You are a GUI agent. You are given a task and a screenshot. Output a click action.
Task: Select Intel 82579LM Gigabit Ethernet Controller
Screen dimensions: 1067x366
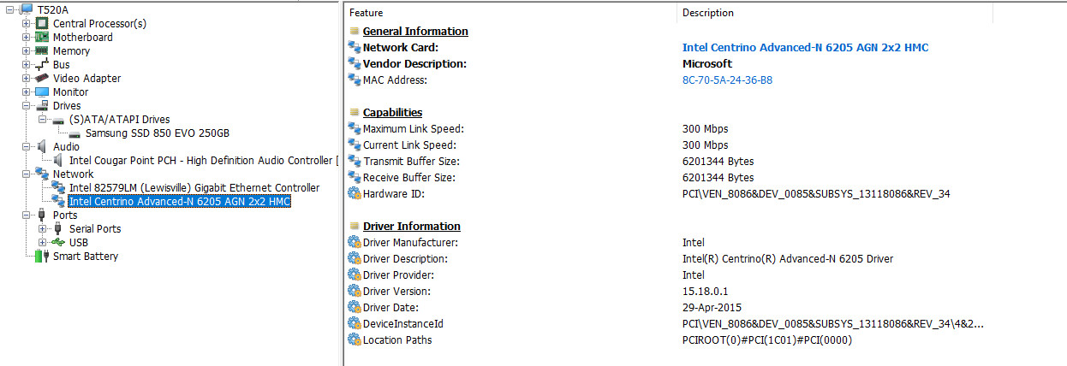coord(194,187)
